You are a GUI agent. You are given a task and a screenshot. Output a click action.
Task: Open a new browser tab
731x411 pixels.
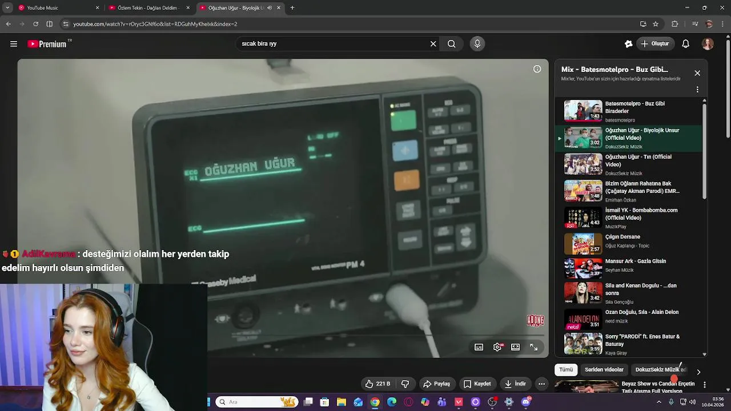coord(292,8)
